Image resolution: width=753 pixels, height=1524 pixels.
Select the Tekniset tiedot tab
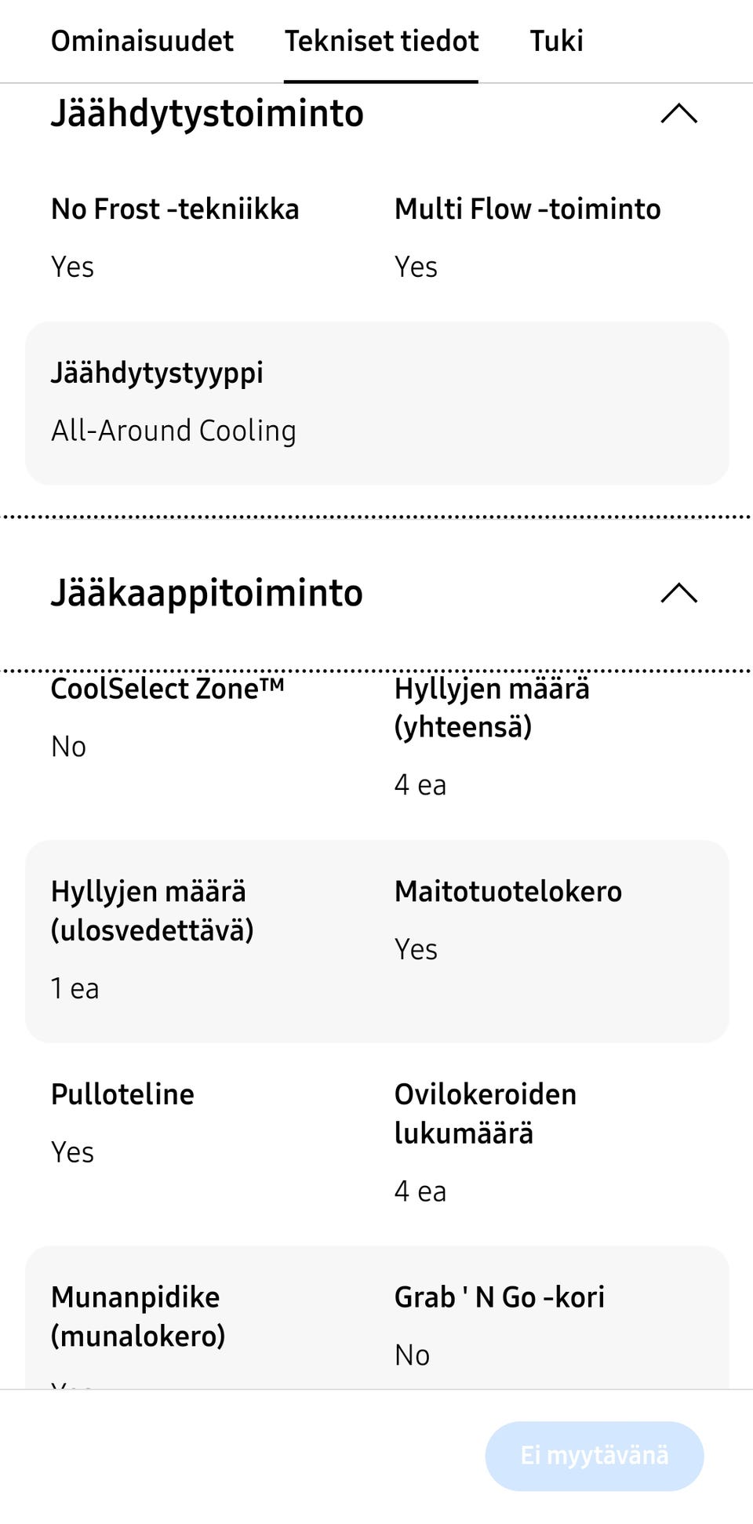point(383,41)
